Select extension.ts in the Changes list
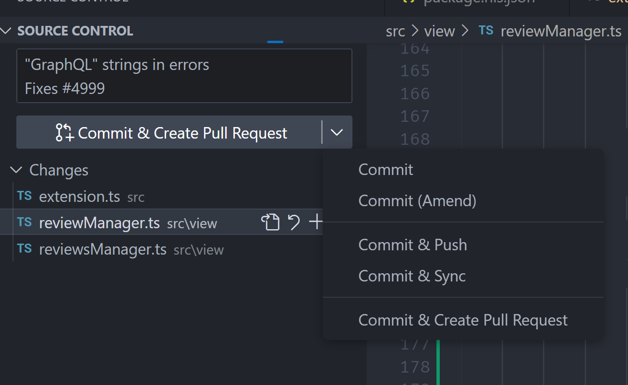The image size is (628, 385). [x=80, y=196]
